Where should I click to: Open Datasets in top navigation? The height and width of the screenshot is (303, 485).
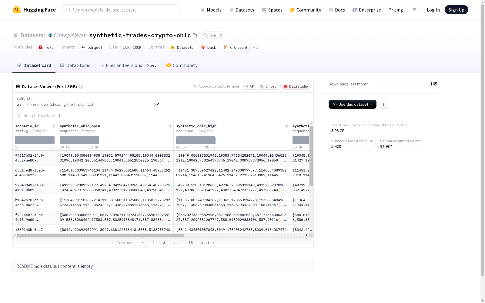(x=242, y=10)
